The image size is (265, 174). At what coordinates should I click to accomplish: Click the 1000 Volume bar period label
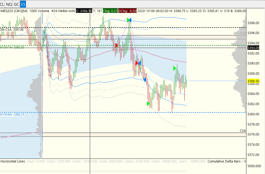click(x=39, y=11)
